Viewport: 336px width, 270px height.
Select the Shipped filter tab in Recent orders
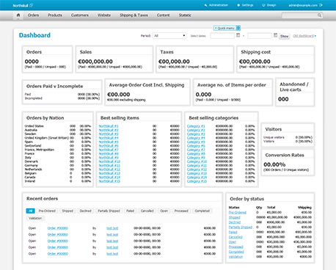click(x=67, y=211)
